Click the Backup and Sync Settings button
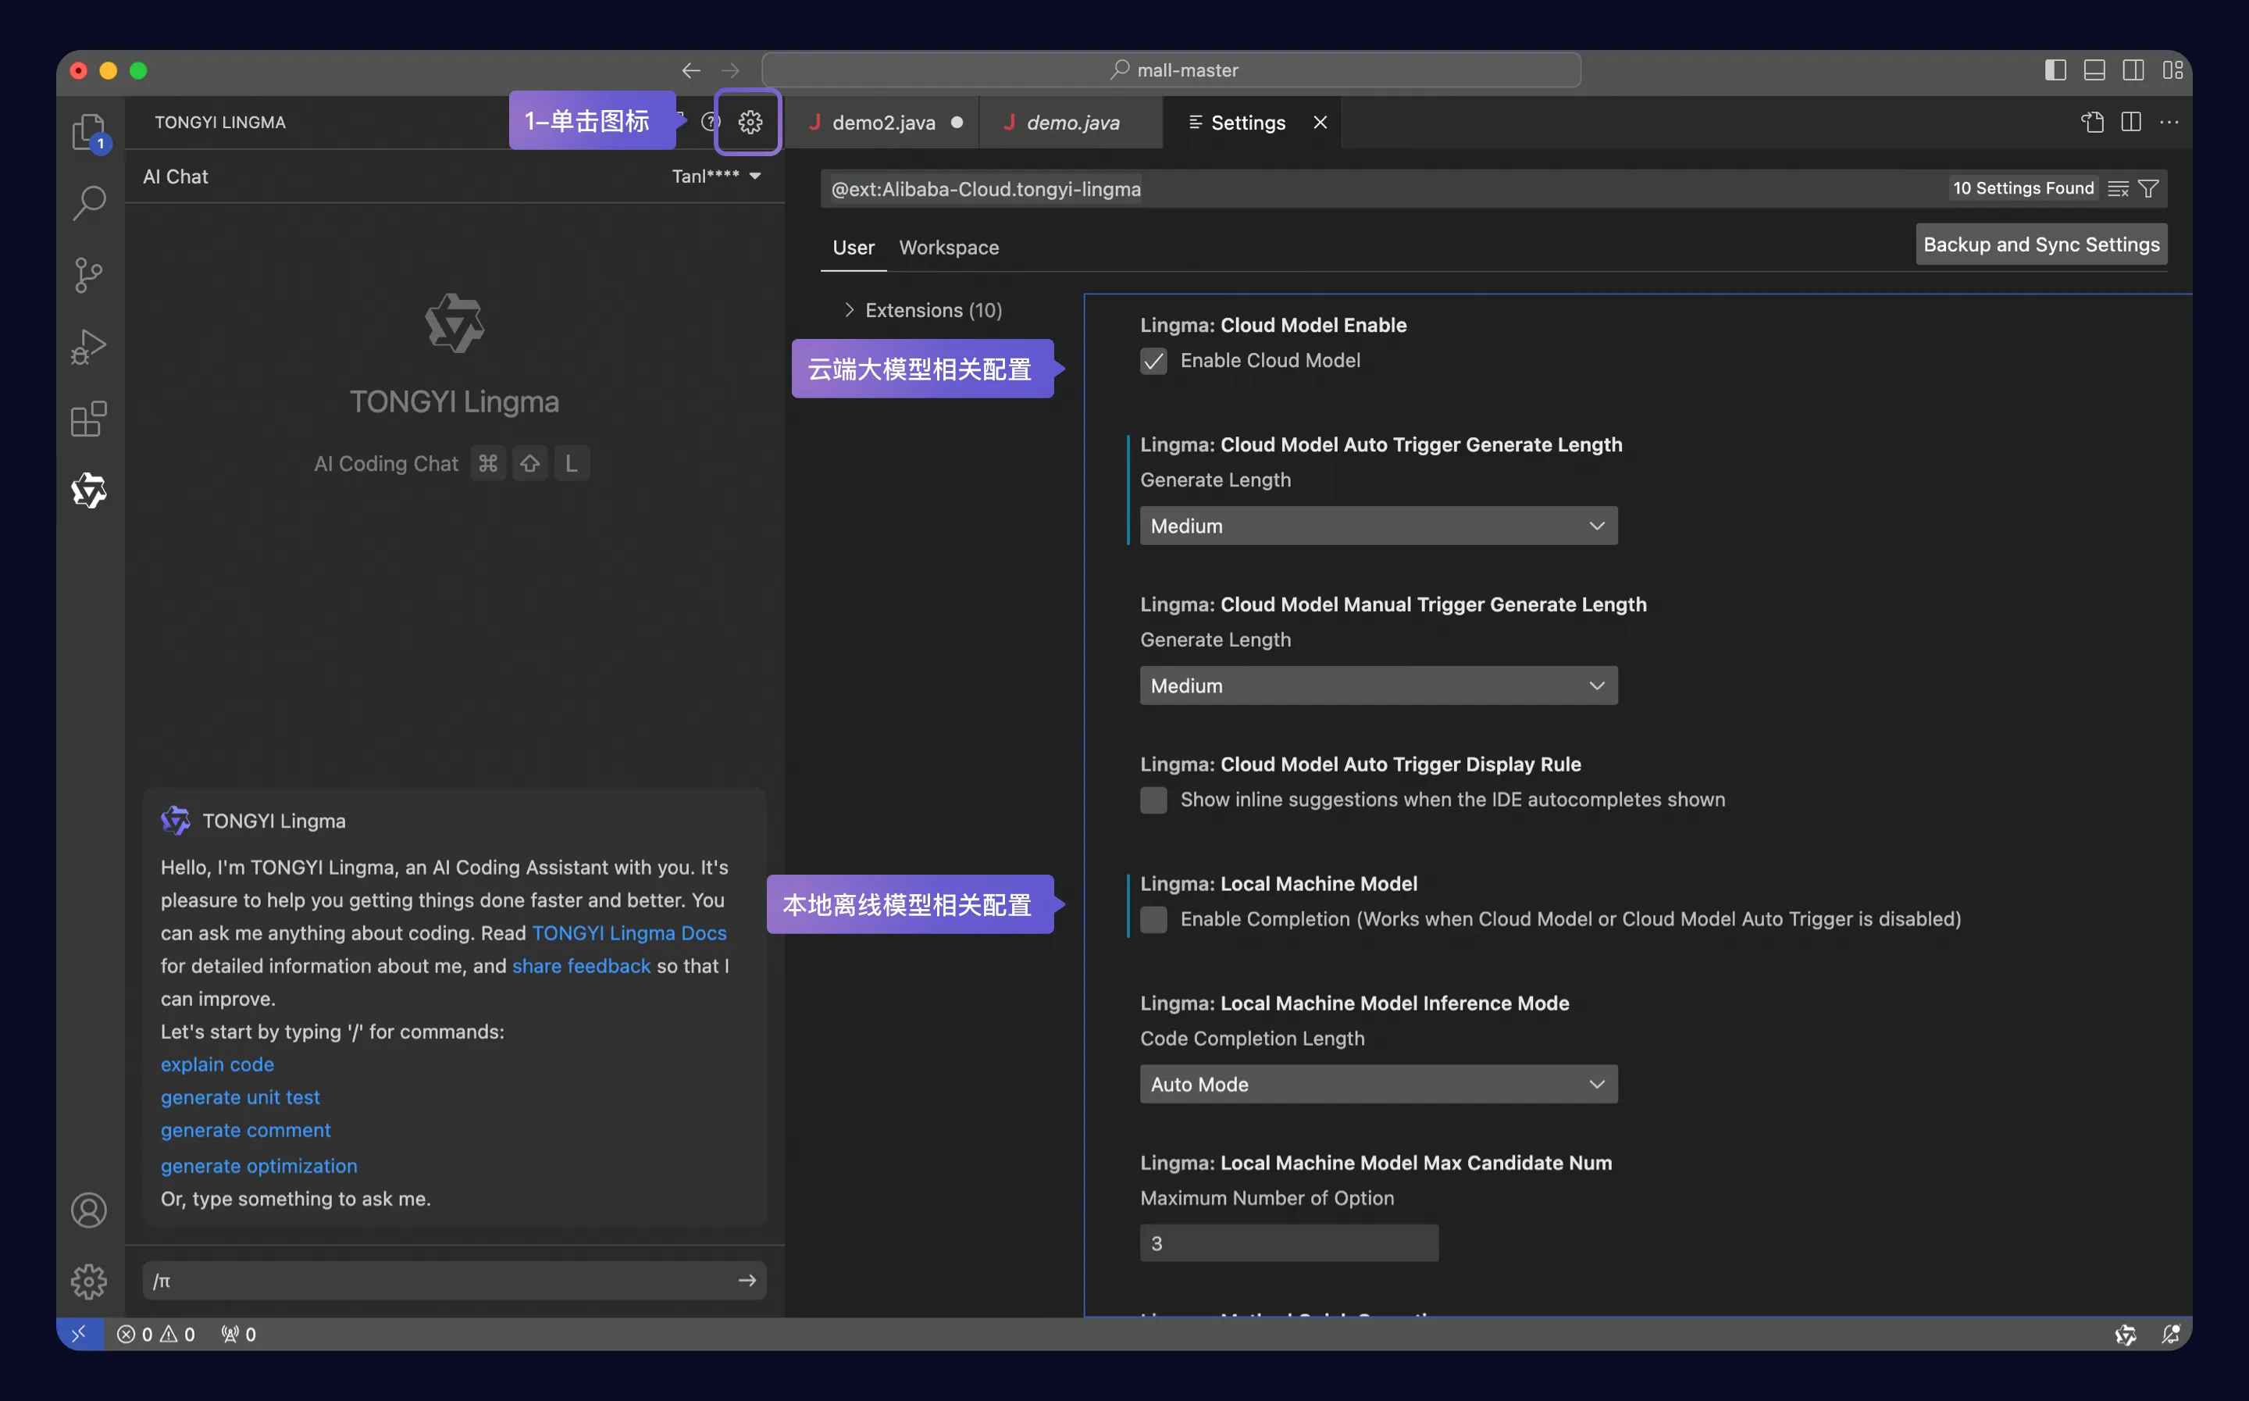Screen dimensions: 2249x1401 (x=2040, y=245)
